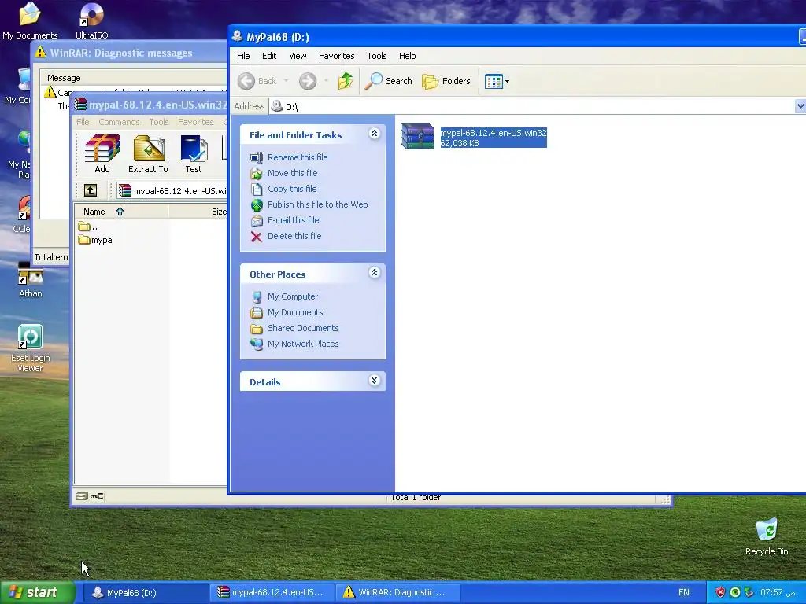
Task: Open Shared Documents from Other Places
Action: coord(303,328)
